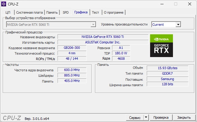Screen dimensions: 197x122
Task: Click the 405.0 MHz memory clock value
Action: [x=72, y=81]
